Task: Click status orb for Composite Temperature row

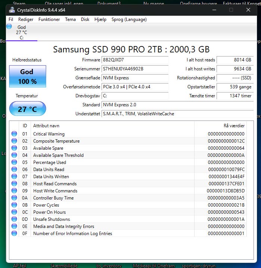Action: click(x=14, y=141)
